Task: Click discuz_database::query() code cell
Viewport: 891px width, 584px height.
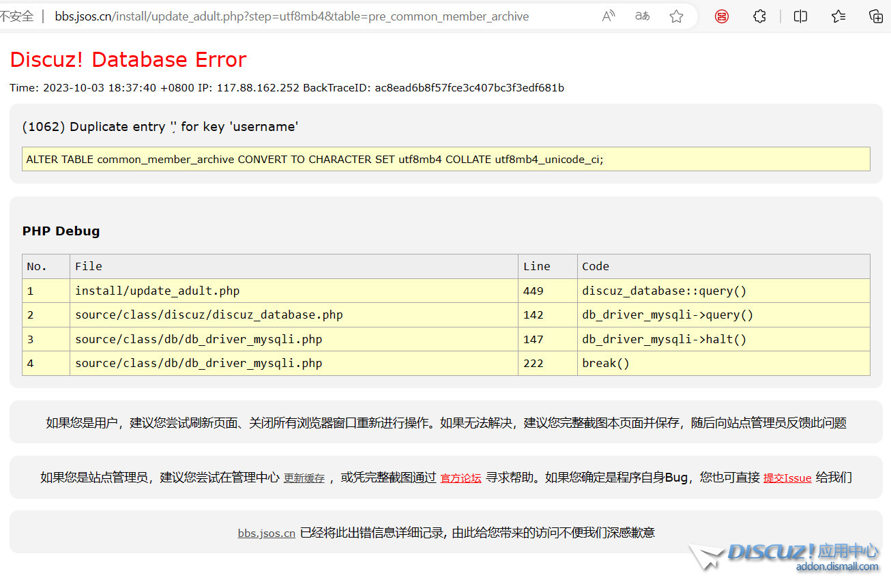Action: click(x=724, y=291)
